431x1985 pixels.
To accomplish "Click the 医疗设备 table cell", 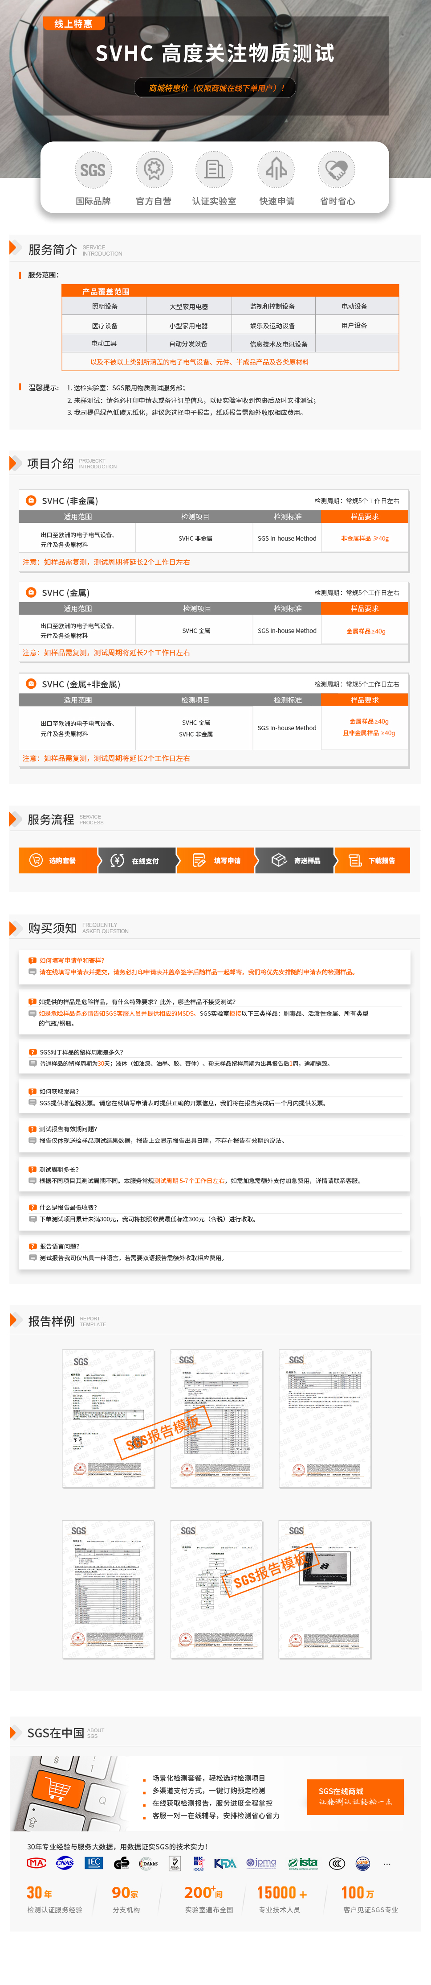I will tap(105, 325).
